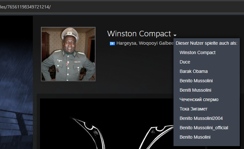Select the Duce alias entry
The image size is (244, 149).
tap(185, 62)
